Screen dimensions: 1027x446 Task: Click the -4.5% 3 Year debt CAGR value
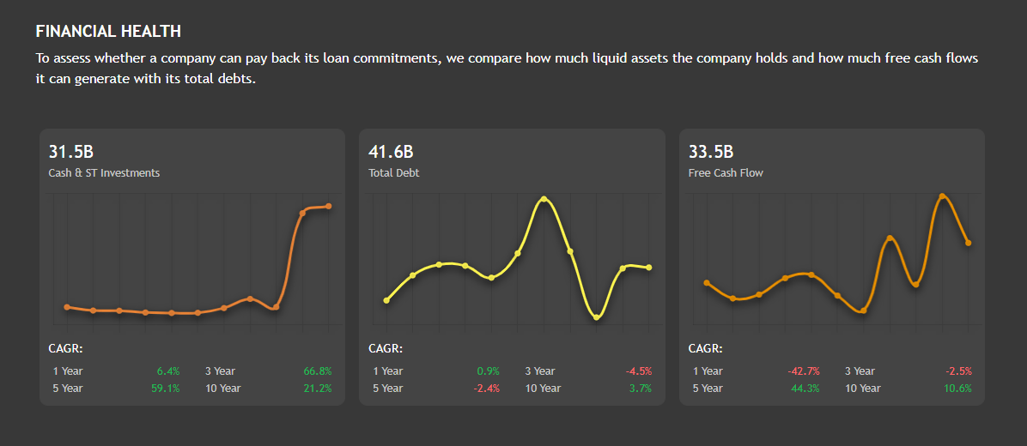click(638, 371)
